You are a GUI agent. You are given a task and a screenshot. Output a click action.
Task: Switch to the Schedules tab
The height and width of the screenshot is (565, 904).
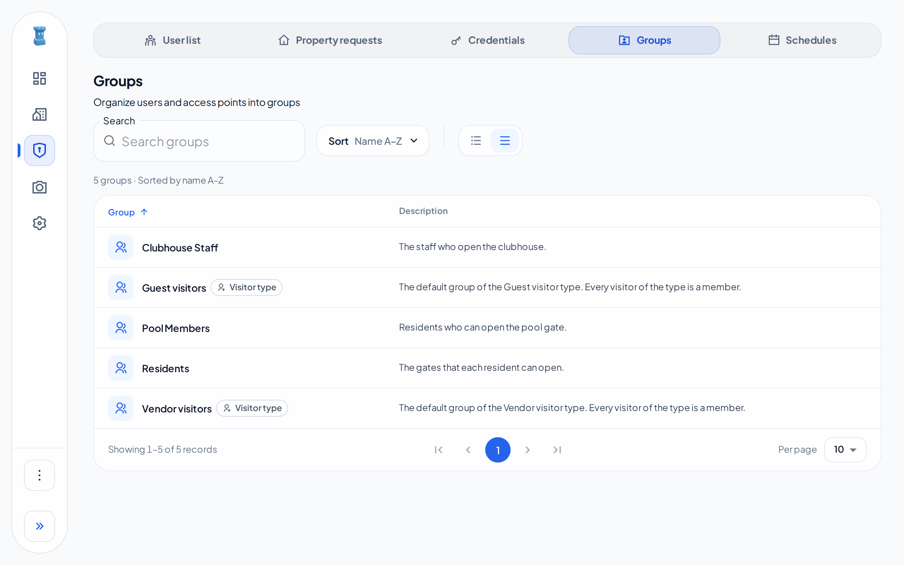[x=802, y=40]
